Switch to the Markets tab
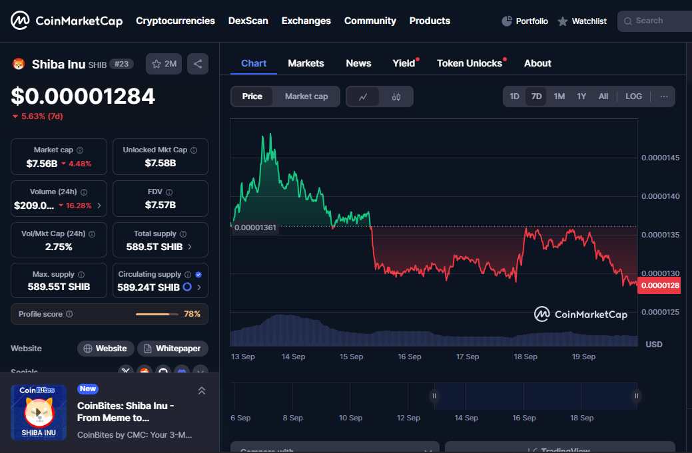Viewport: 692px width, 453px height. pos(306,63)
